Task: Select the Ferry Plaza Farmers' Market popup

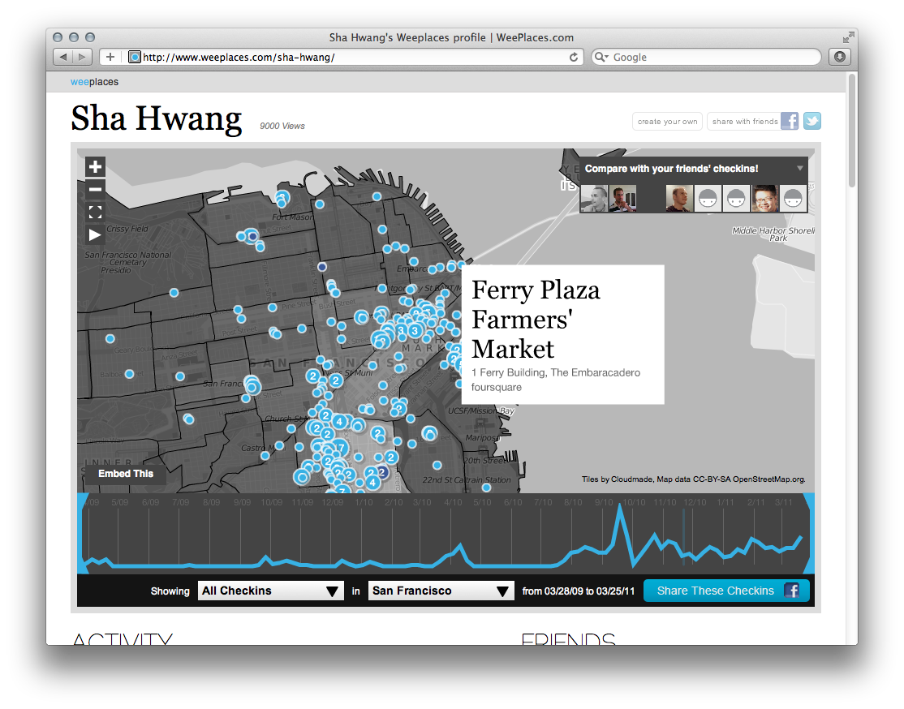Action: (562, 334)
